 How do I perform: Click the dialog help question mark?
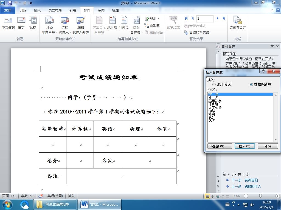pyautogui.click(x=263, y=71)
